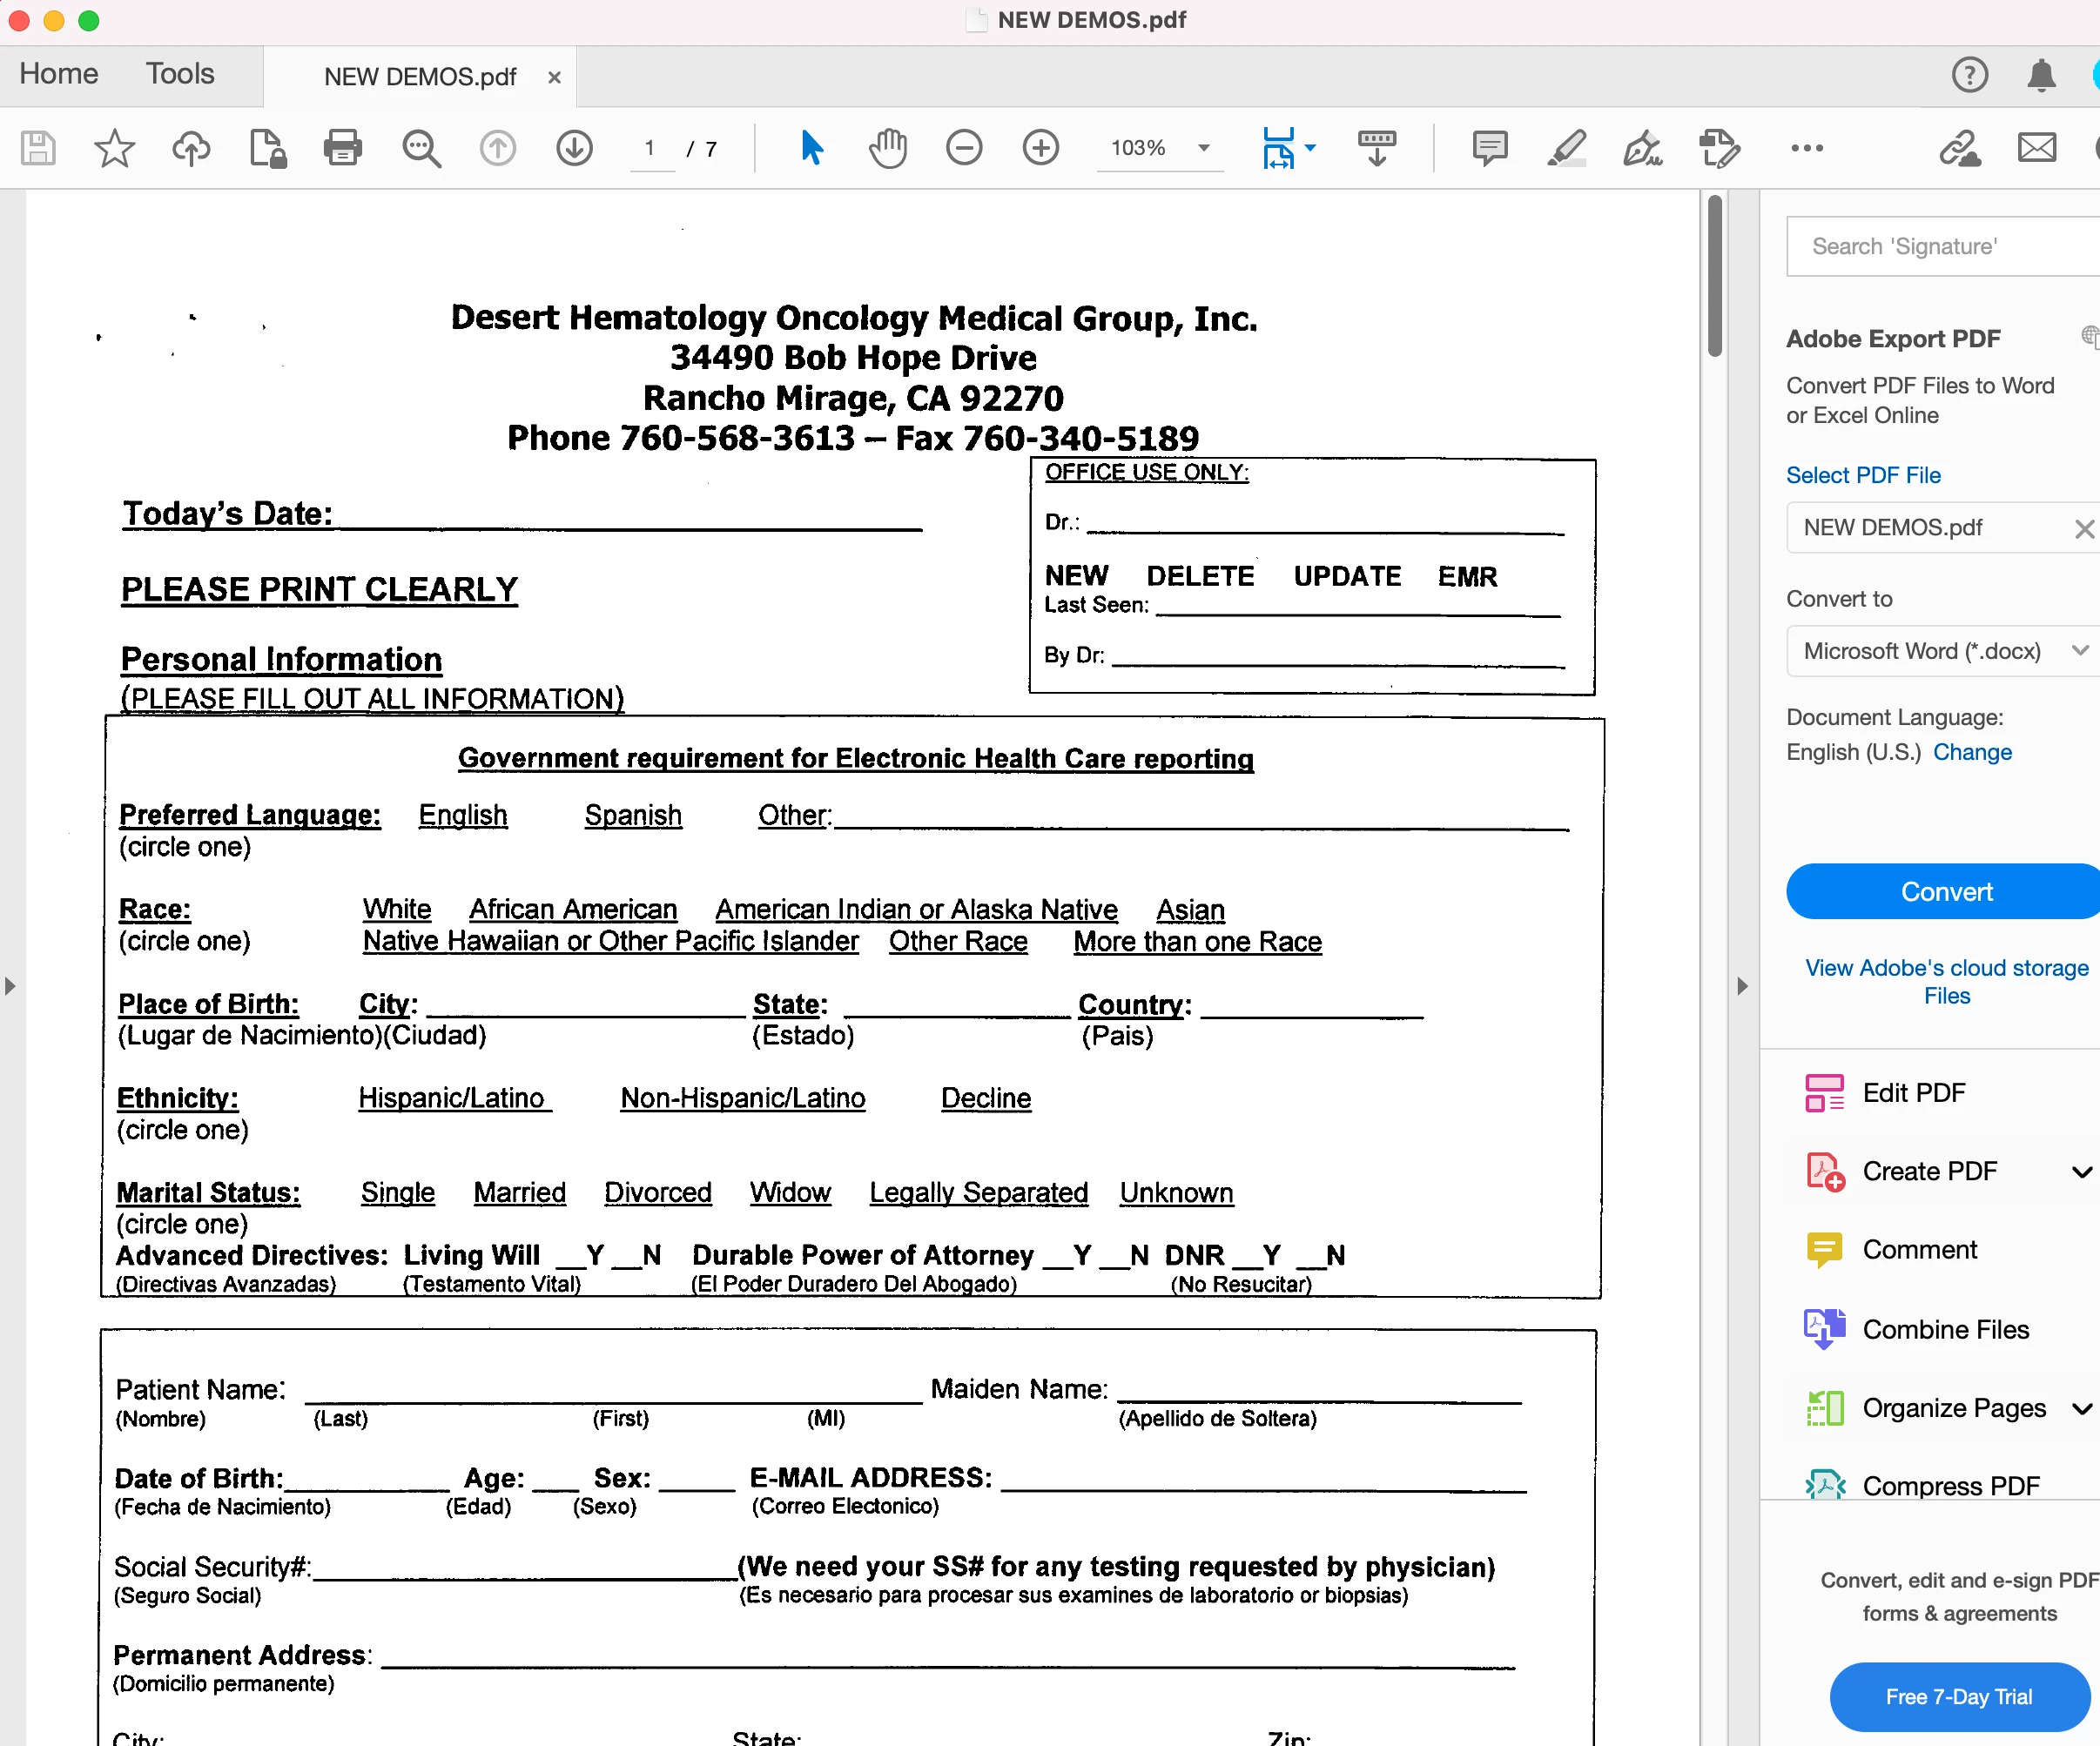Image resolution: width=2100 pixels, height=1746 pixels.
Task: Click the page number input field
Action: [650, 148]
